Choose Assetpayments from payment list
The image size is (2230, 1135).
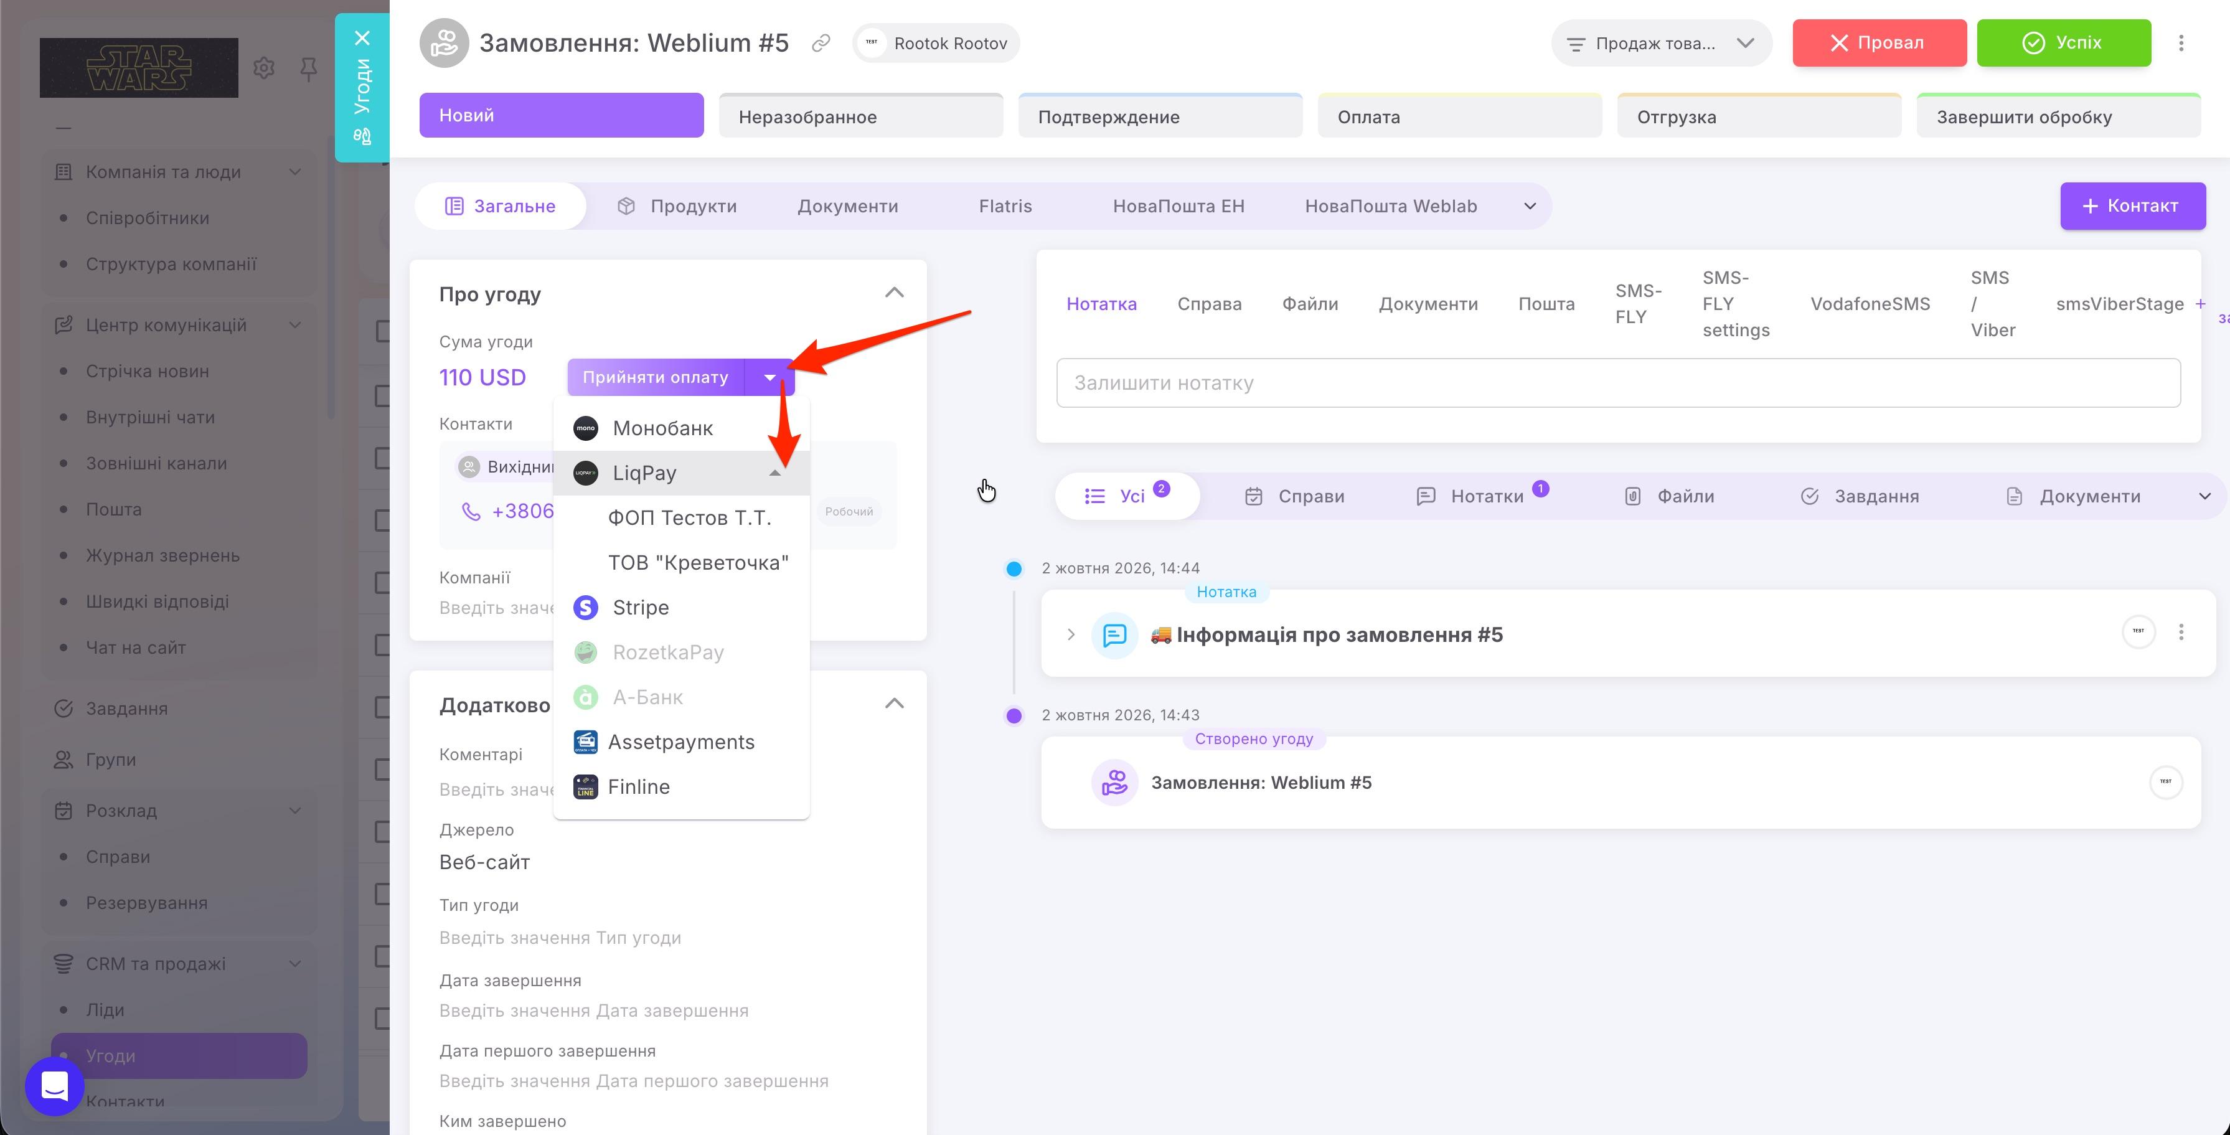(681, 742)
